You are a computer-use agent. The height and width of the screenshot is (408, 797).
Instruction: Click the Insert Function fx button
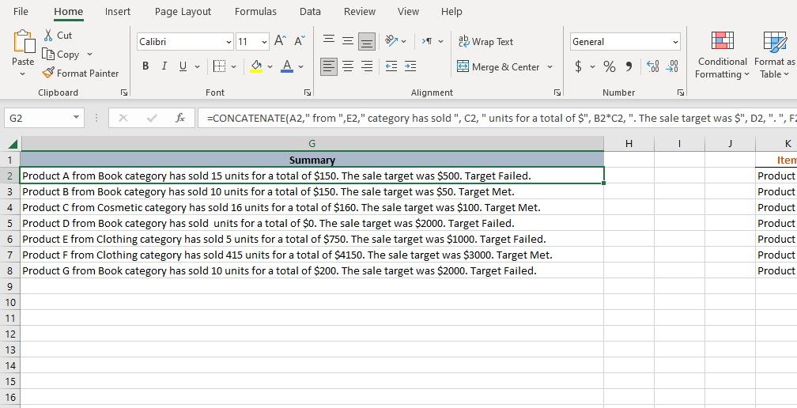[x=180, y=118]
